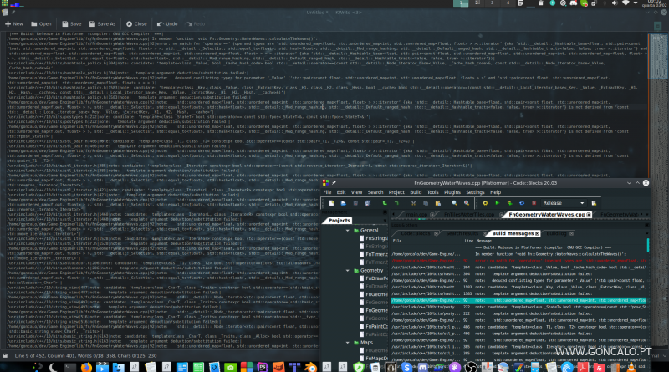Click the New file icon in Code::Blocks
This screenshot has width=669, height=372.
pos(332,203)
